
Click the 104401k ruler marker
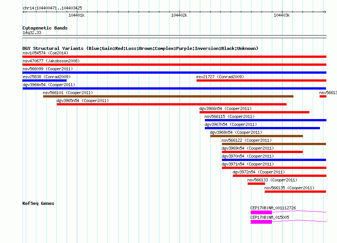[x=76, y=15]
